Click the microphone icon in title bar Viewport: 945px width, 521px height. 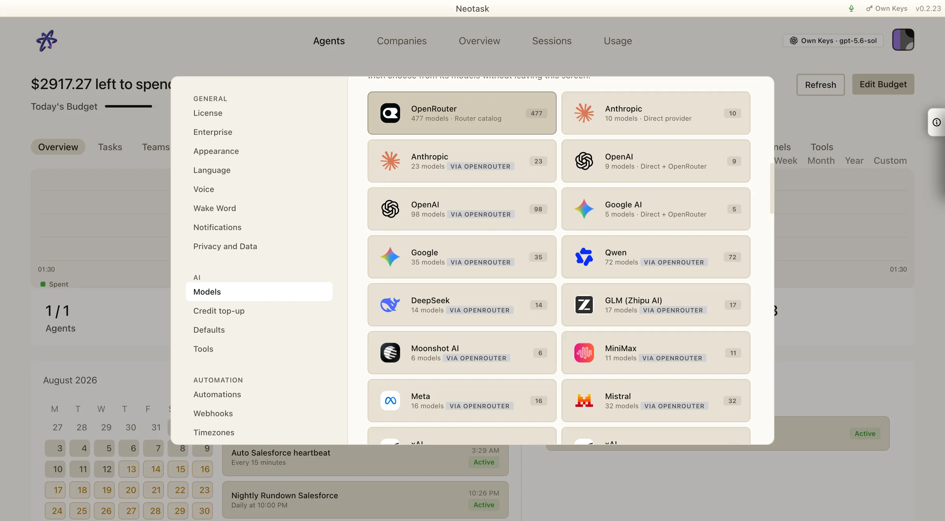[x=851, y=8]
